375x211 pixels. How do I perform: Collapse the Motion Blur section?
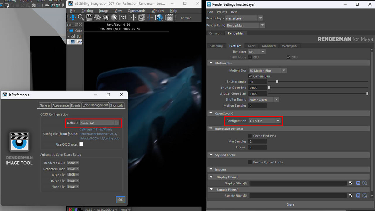[211, 63]
